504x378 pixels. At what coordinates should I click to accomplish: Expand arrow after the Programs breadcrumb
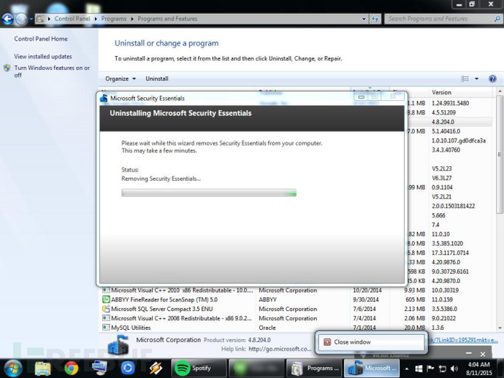[x=132, y=19]
